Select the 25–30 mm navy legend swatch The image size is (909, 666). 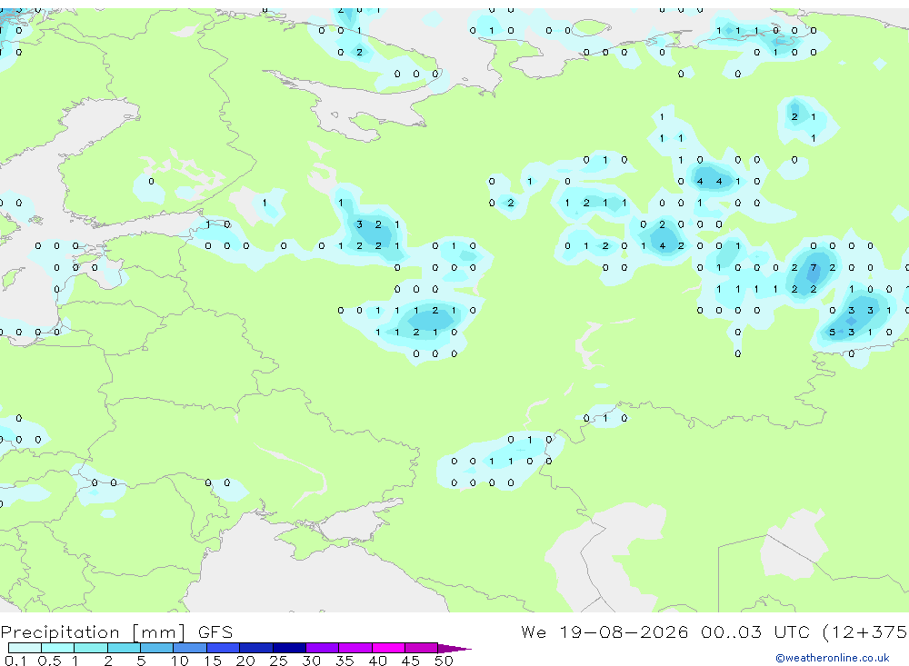point(289,648)
